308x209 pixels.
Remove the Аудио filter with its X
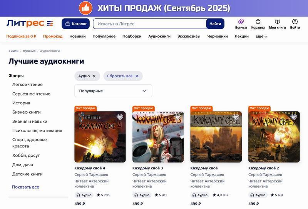(94, 76)
